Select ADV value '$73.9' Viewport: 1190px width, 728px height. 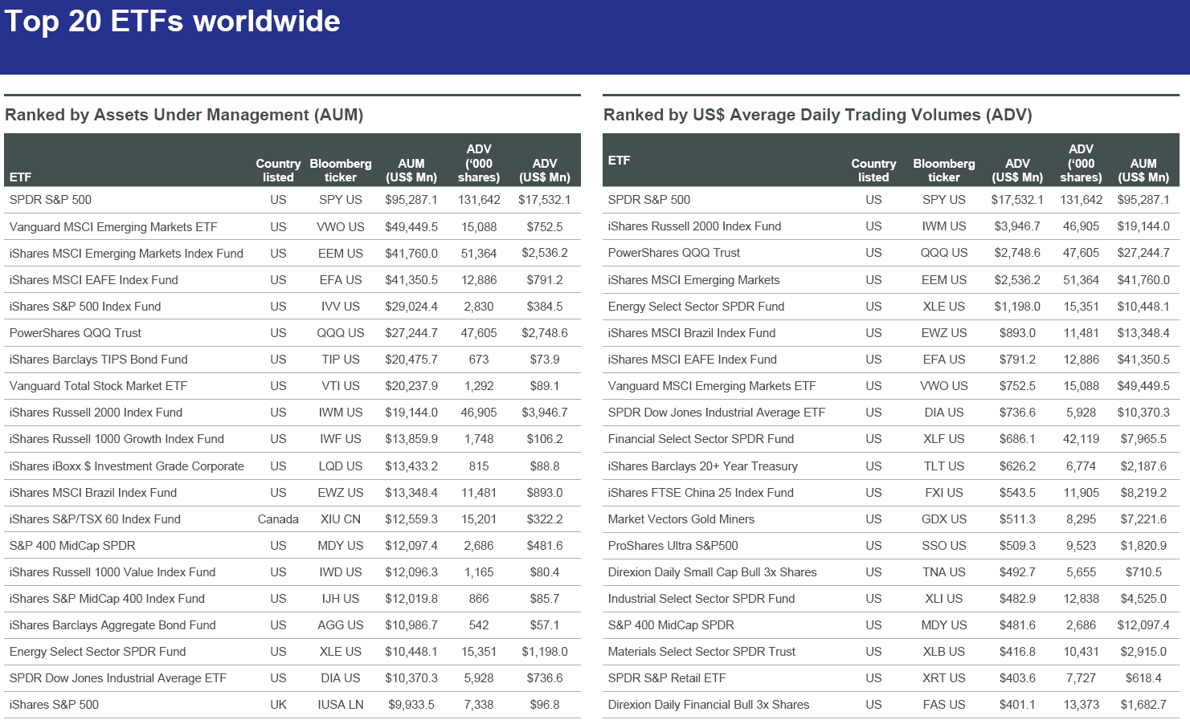(x=545, y=360)
